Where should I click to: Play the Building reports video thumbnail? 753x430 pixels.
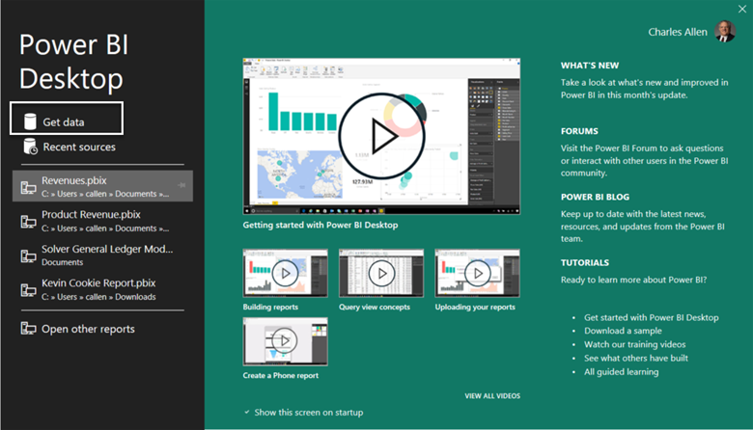(x=285, y=273)
